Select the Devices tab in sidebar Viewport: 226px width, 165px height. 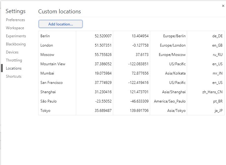(x=12, y=52)
